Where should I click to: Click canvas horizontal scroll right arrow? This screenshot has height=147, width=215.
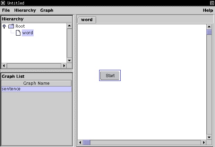click(x=204, y=143)
